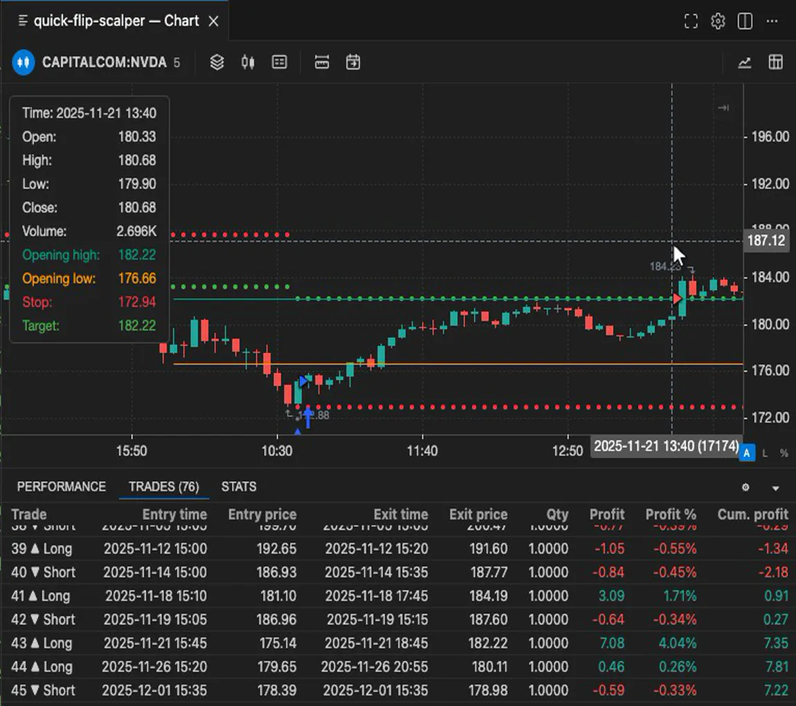
Task: Toggle percent scale % button
Action: [x=784, y=453]
